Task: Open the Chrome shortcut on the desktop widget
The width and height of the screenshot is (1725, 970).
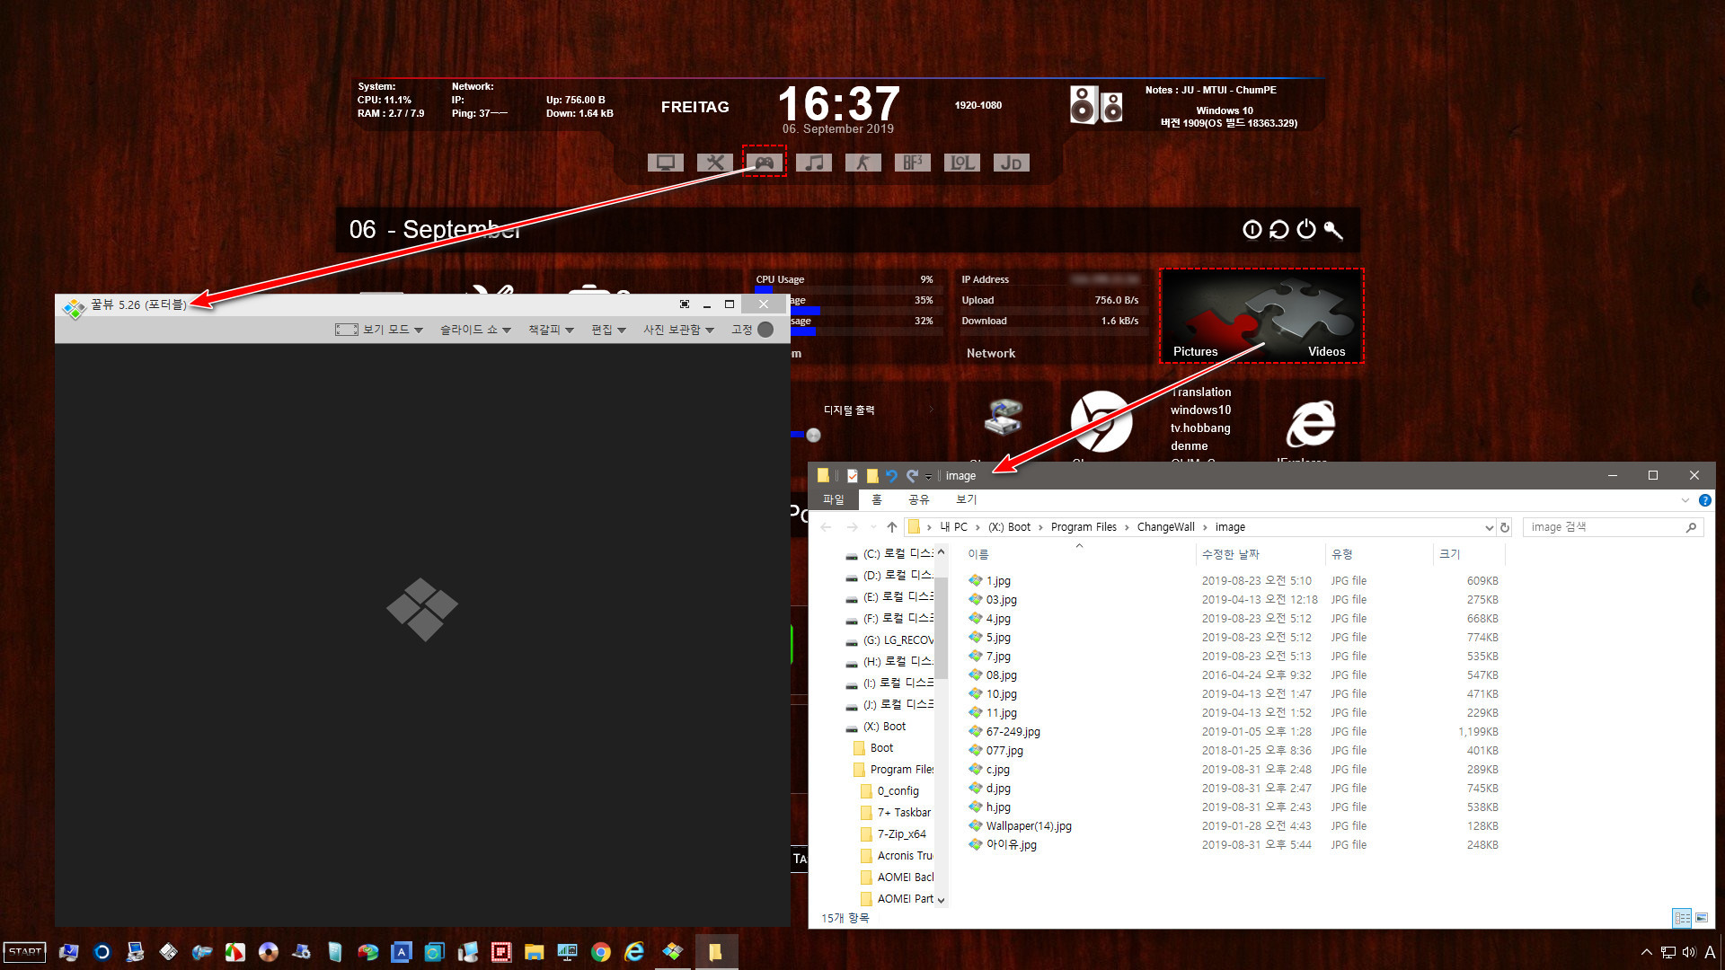Action: point(1101,421)
